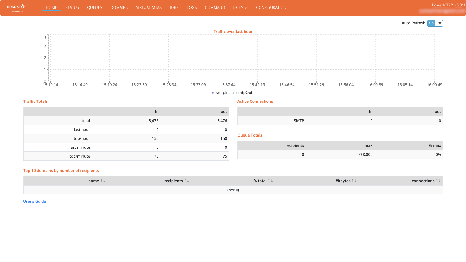Click the Active Connections heading
The height and width of the screenshot is (262, 466).
click(255, 101)
